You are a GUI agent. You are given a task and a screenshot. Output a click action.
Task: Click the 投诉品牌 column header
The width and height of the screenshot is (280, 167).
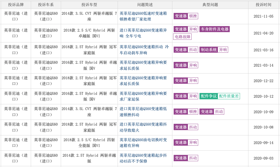point(16,5)
